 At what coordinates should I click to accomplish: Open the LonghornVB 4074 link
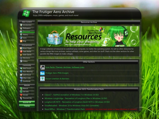point(77,102)
